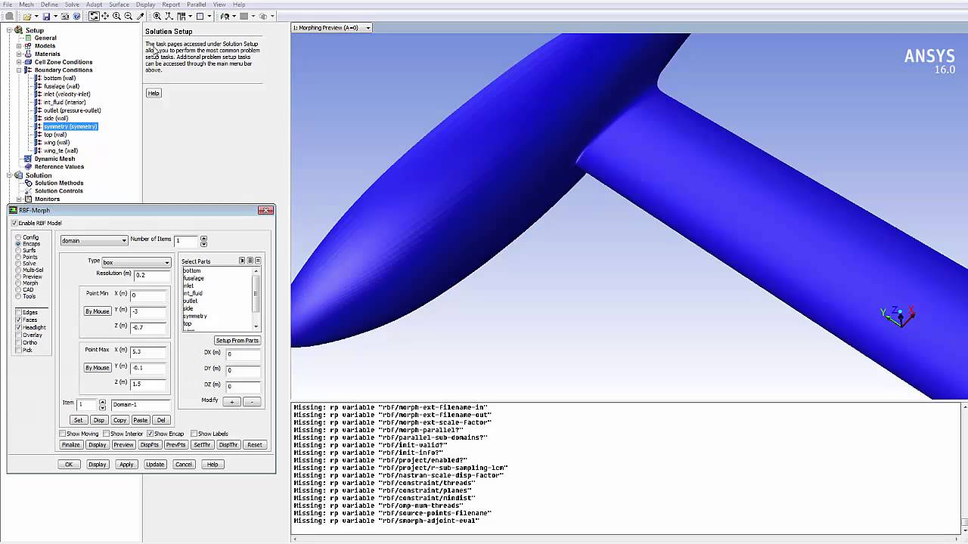The width and height of the screenshot is (968, 544).
Task: Click the Finalize button
Action: coord(71,445)
